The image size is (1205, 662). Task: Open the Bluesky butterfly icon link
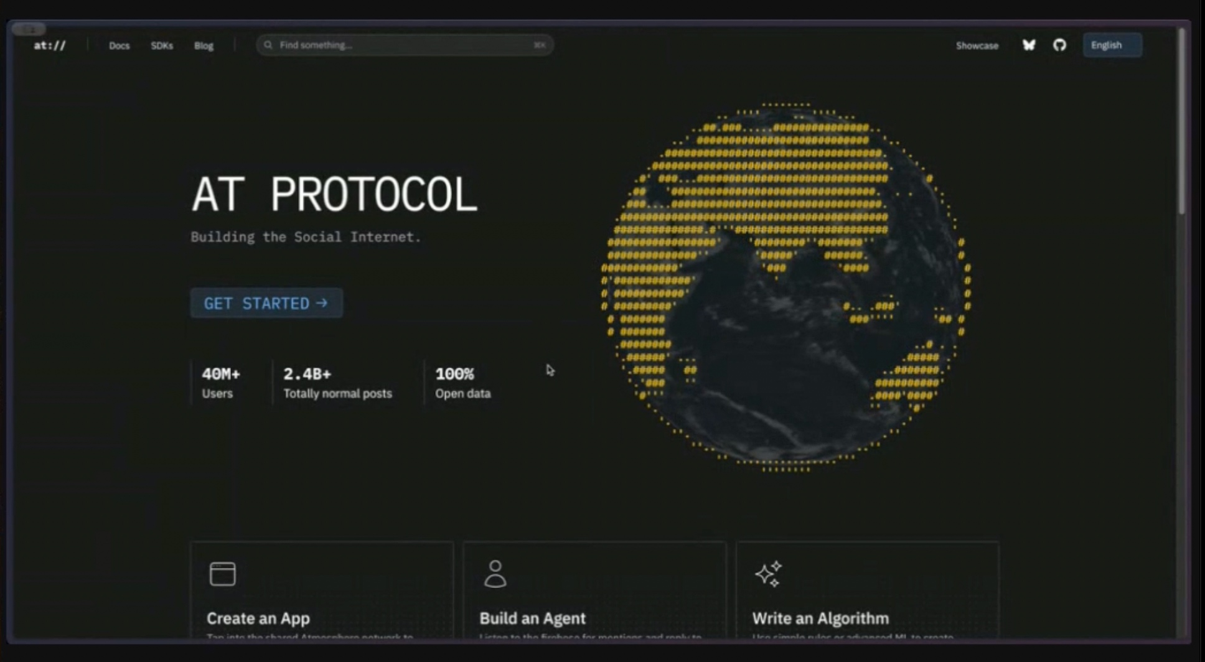1029,45
